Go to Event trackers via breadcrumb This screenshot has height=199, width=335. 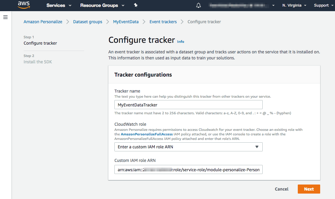(x=163, y=21)
